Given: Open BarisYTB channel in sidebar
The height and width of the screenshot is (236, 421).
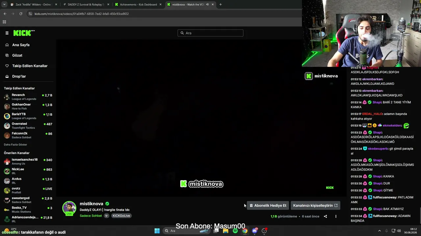Looking at the screenshot, I should coord(28,116).
